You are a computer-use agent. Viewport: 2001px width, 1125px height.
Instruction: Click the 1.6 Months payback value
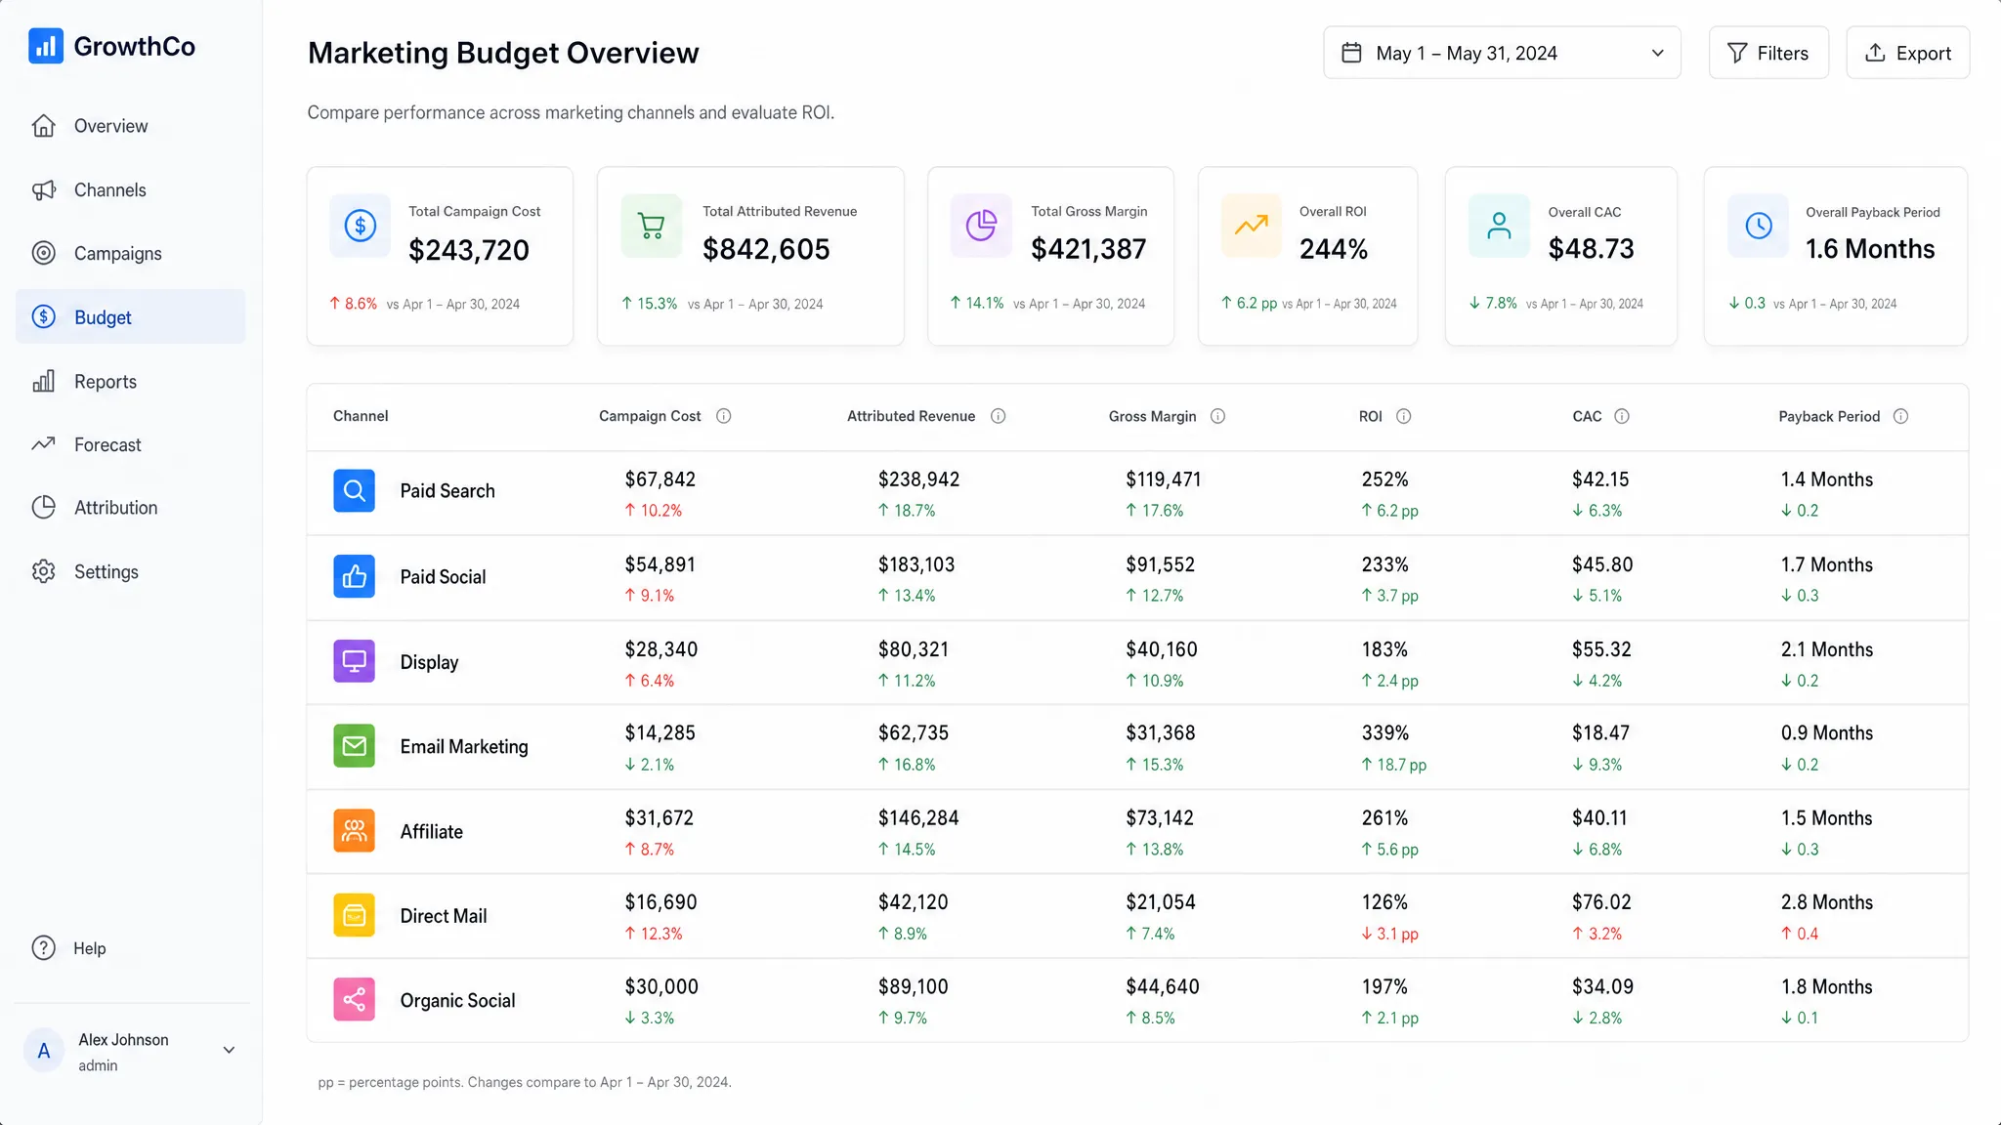pos(1870,249)
